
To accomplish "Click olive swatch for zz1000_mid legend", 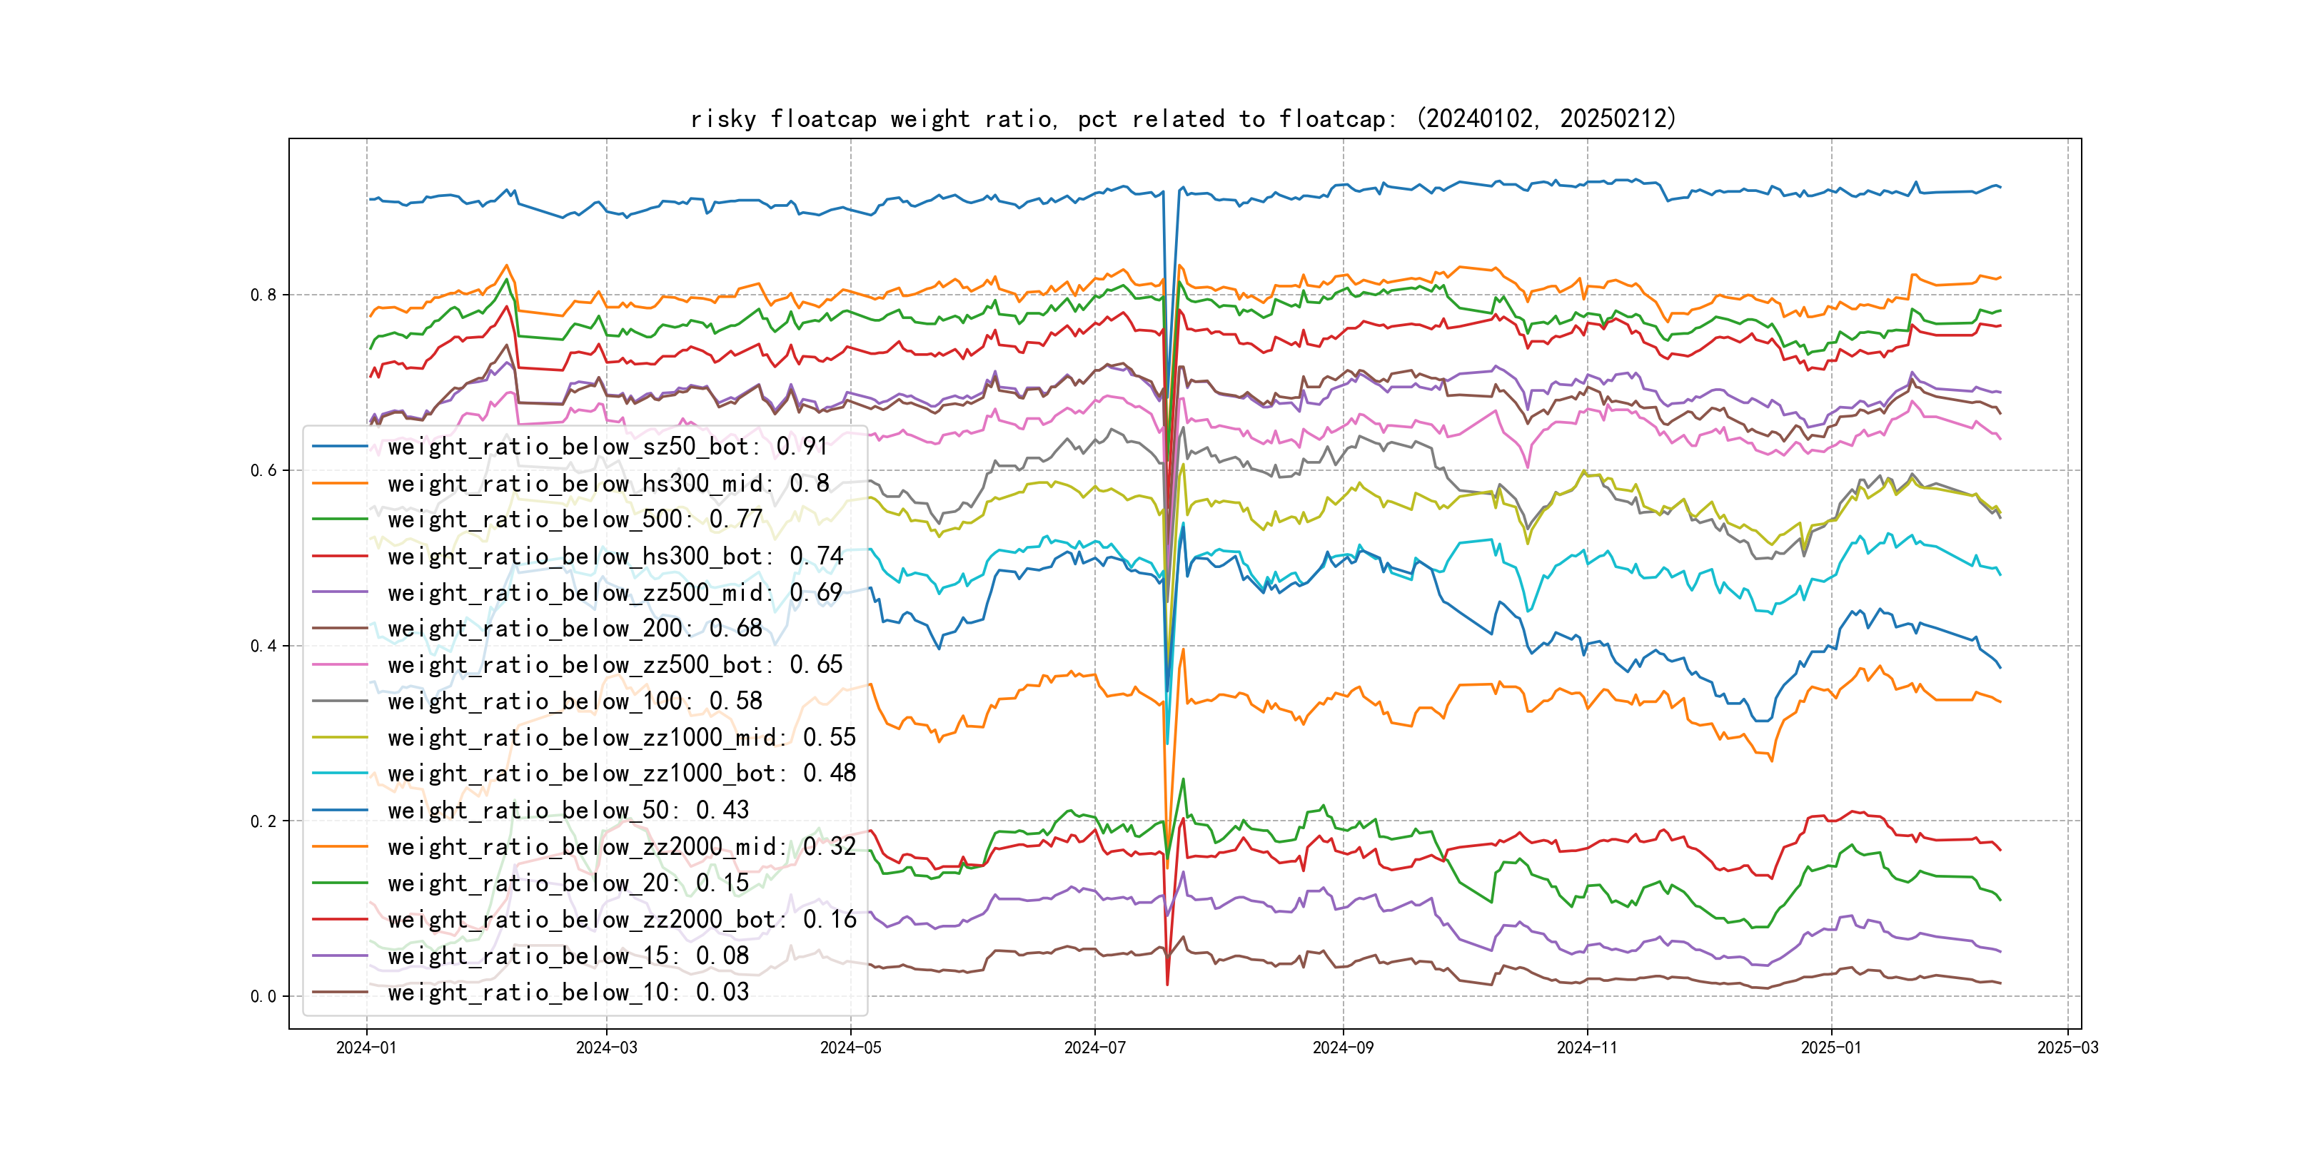I will 339,738.
